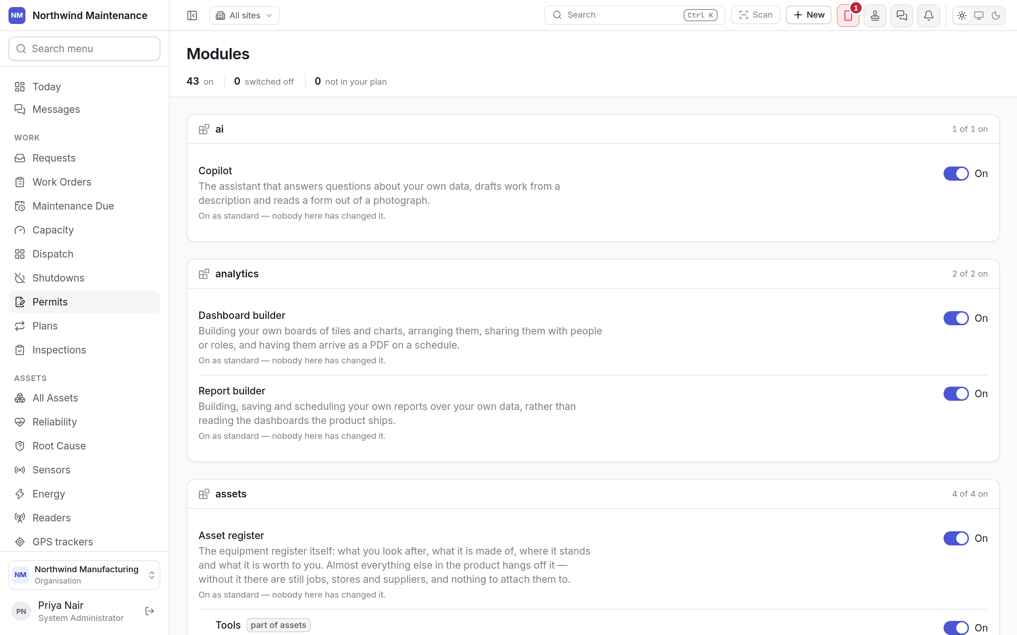
Task: Turn off the Copilot module toggle
Action: (956, 174)
